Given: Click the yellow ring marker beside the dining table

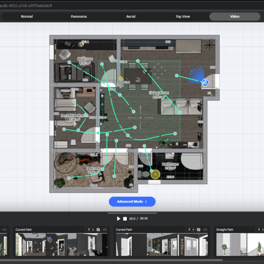Looking at the screenshot, I should tap(120, 78).
